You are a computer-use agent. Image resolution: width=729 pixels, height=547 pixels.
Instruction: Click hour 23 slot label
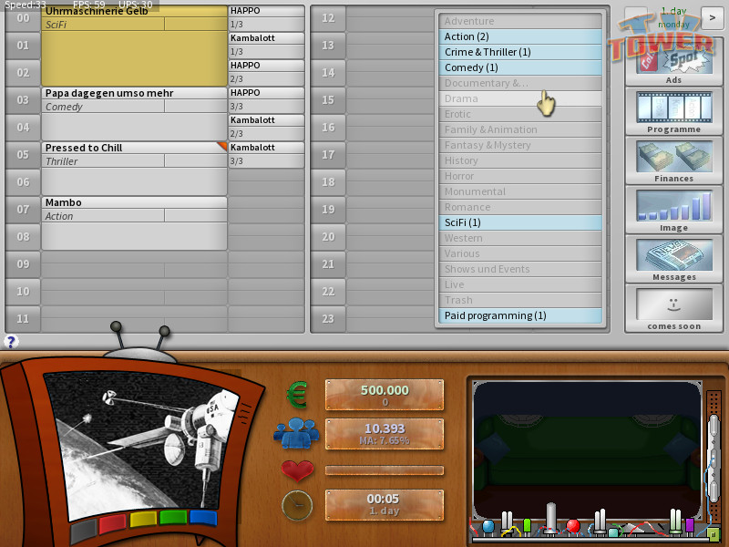(328, 318)
